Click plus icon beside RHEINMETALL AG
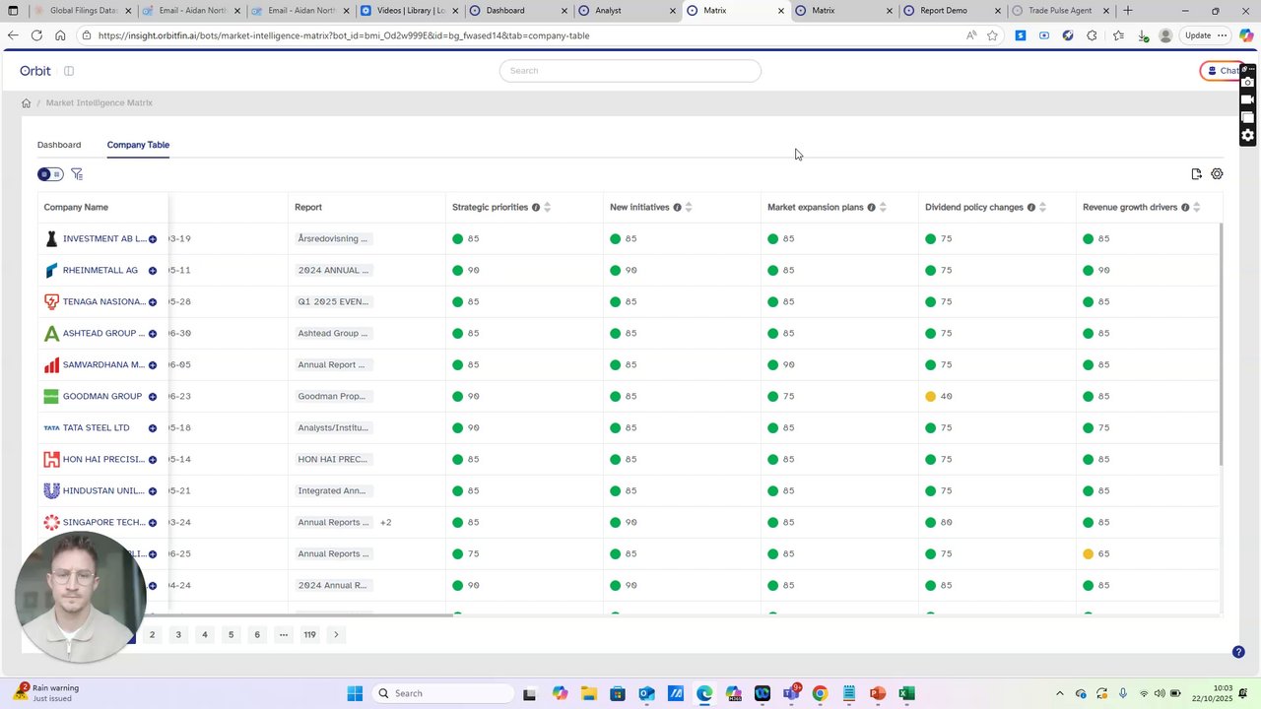Image resolution: width=1261 pixels, height=709 pixels. (153, 271)
